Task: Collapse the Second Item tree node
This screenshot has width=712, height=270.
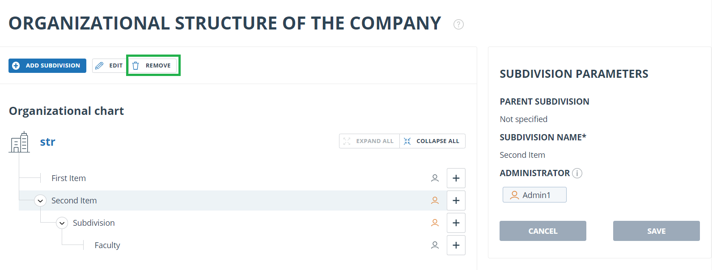Action: (41, 201)
